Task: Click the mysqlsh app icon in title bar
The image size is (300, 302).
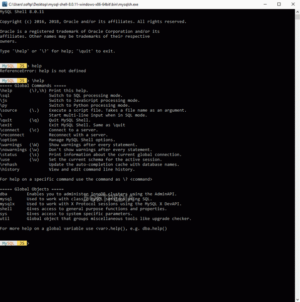Action: 5,4
